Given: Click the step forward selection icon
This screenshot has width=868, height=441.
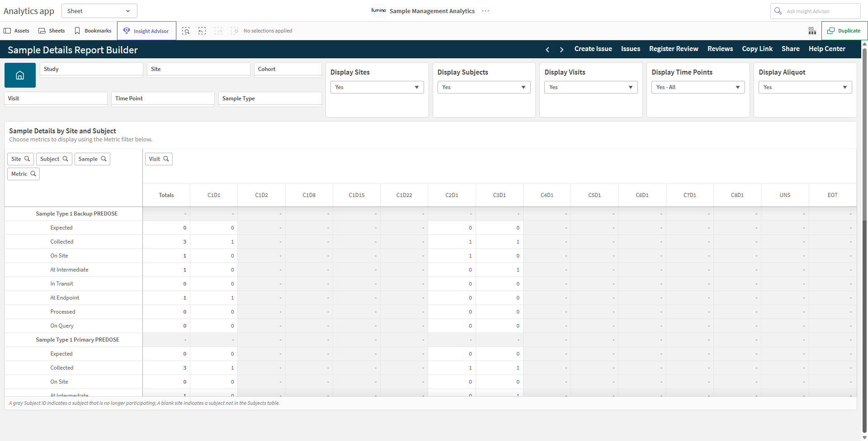Looking at the screenshot, I should (218, 31).
